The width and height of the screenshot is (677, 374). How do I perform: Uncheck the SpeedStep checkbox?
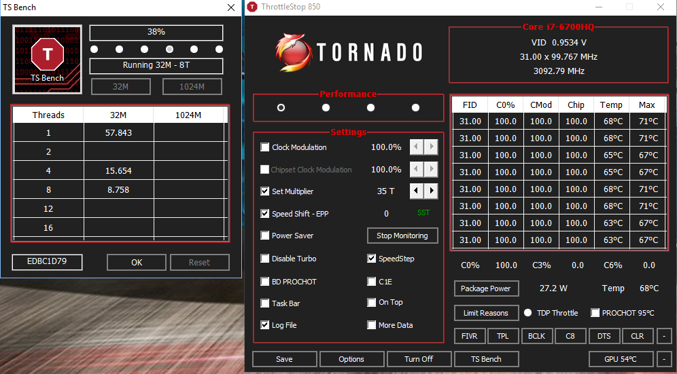click(371, 259)
